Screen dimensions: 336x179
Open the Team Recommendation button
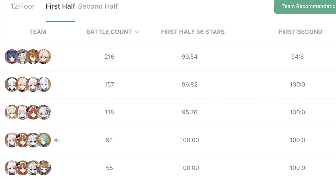point(305,7)
